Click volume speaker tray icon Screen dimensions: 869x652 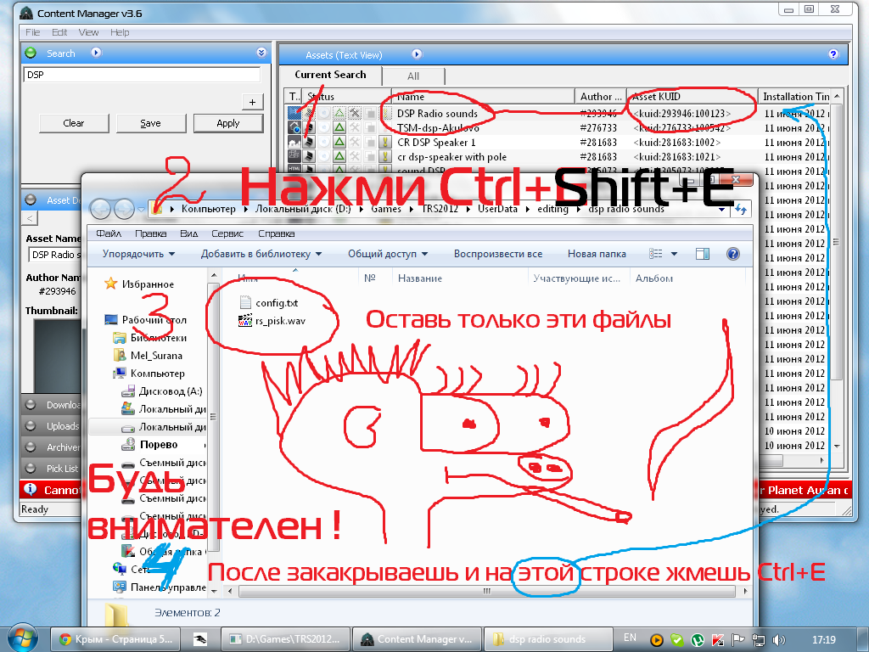pos(779,640)
